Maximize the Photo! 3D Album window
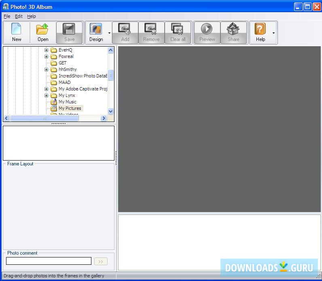The width and height of the screenshot is (322, 281). pos(307,7)
